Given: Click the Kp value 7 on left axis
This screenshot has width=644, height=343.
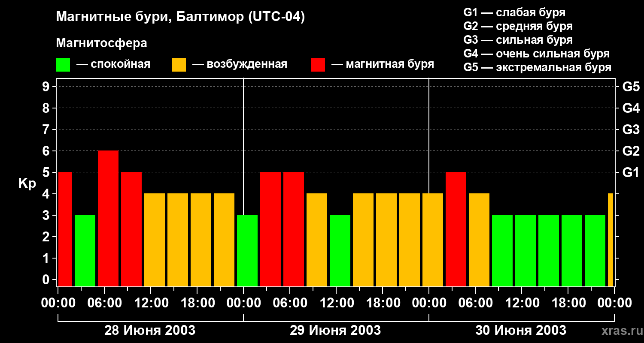Looking at the screenshot, I should [47, 129].
